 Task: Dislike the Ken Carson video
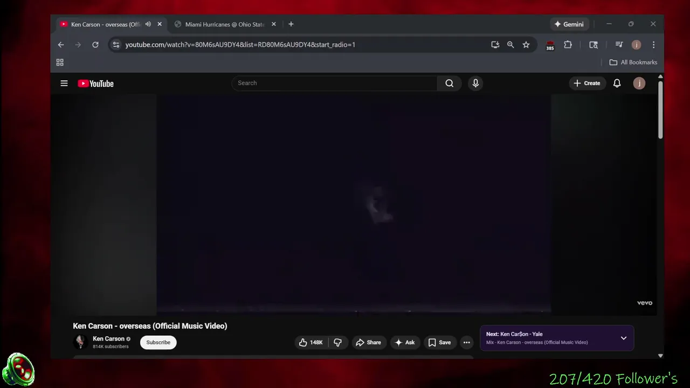coord(338,342)
